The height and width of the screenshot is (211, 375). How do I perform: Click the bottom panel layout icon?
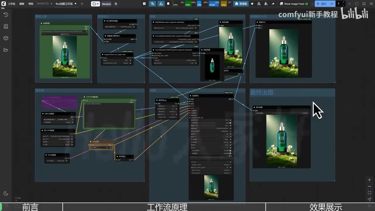click(x=364, y=4)
